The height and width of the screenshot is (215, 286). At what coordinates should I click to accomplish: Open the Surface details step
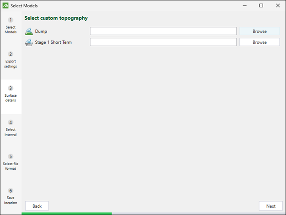click(11, 97)
